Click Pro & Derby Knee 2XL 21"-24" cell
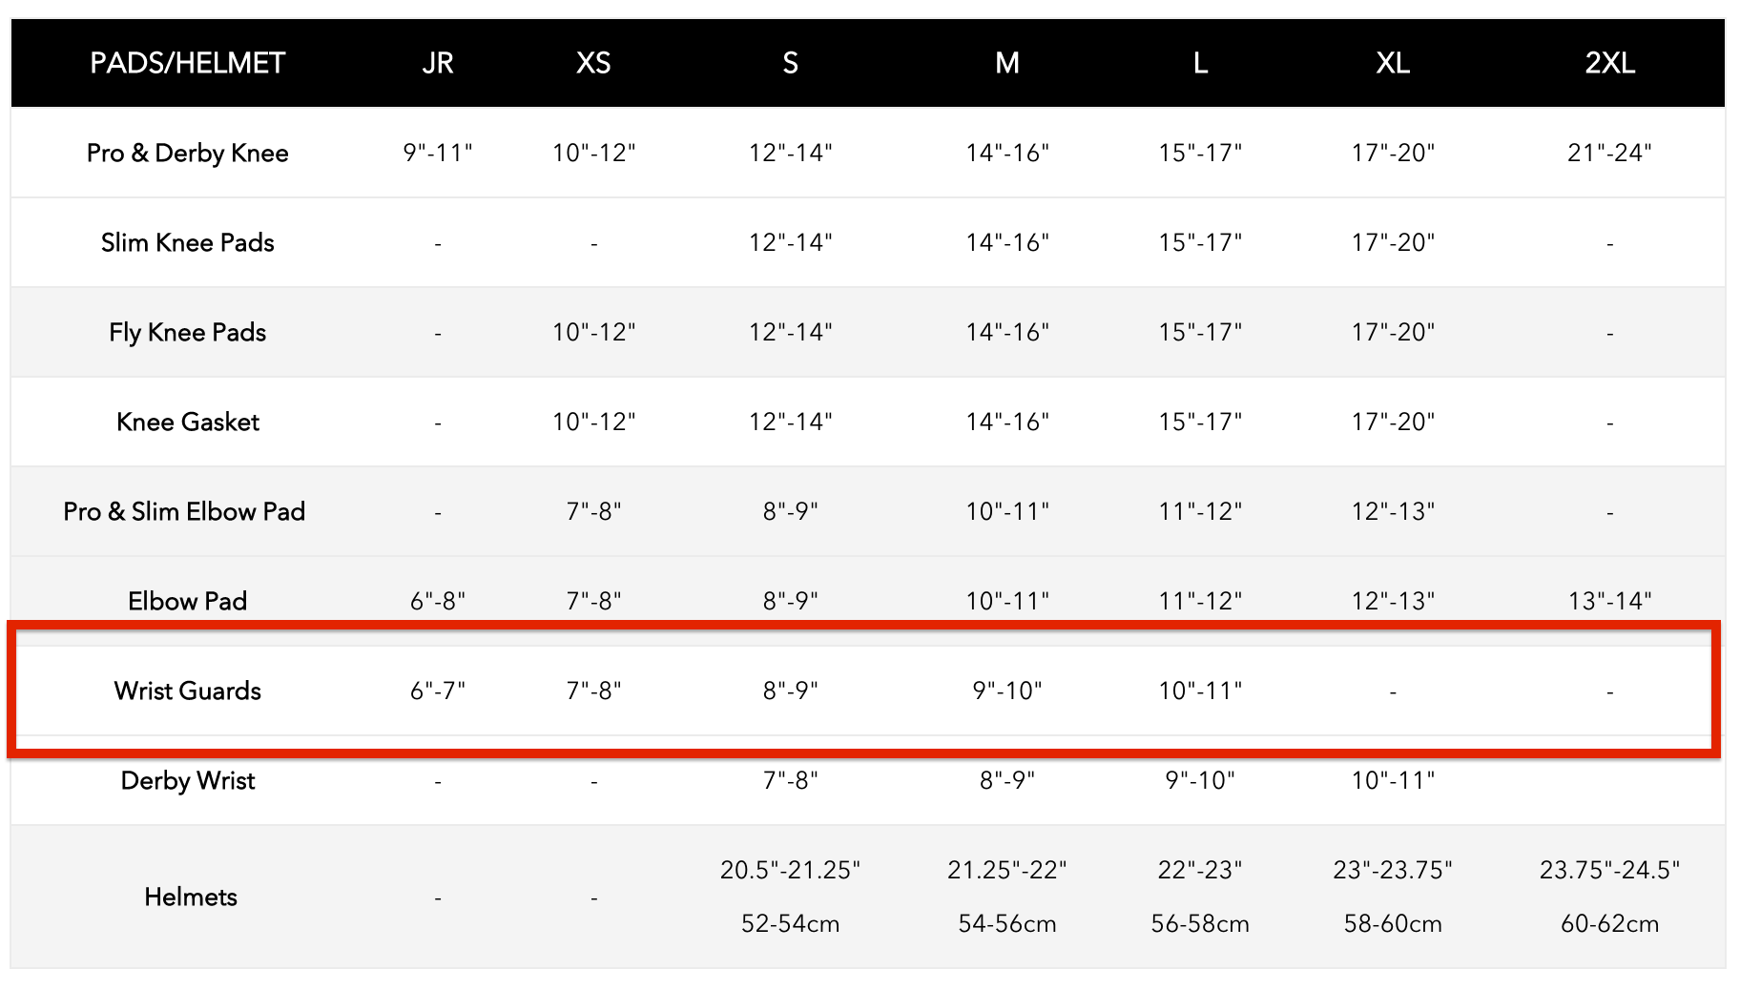Image resolution: width=1740 pixels, height=990 pixels. [1609, 153]
